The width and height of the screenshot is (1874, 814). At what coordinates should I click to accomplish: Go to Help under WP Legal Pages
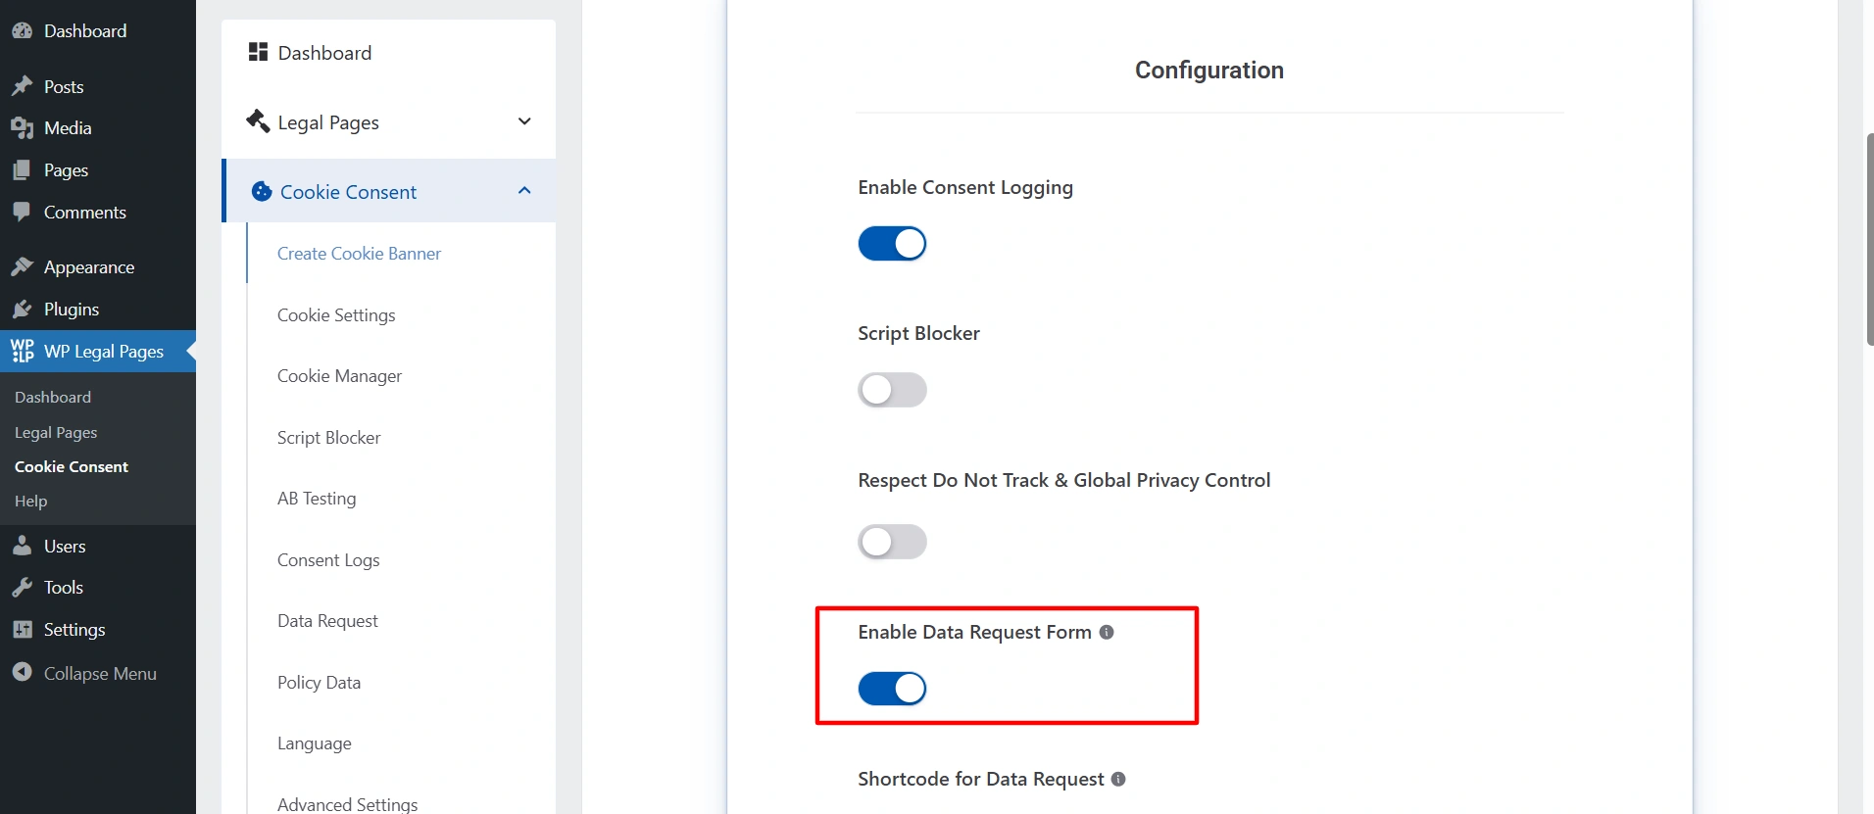[31, 502]
